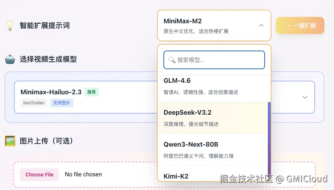334x190 pixels.
Task: Click the text2video tag
Action: click(x=34, y=103)
